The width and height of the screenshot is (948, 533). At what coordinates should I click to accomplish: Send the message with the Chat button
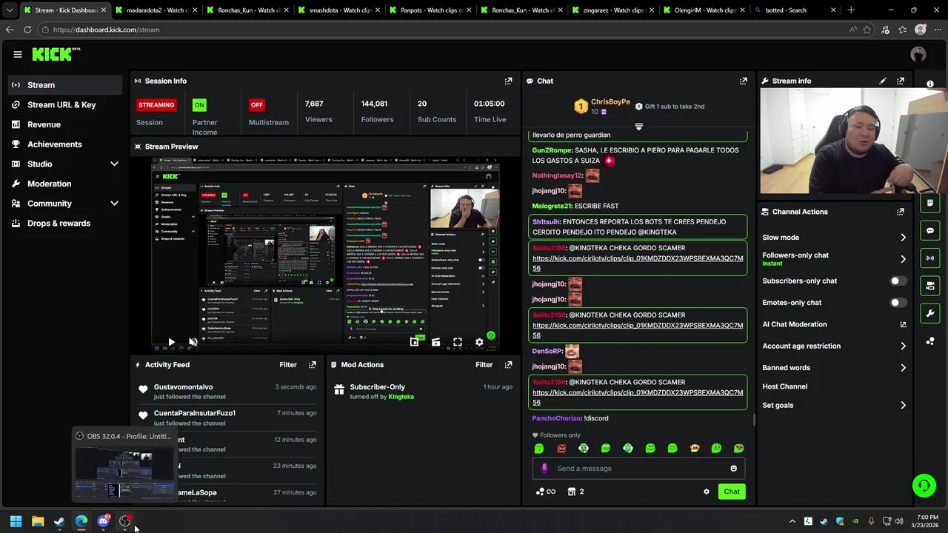[732, 492]
